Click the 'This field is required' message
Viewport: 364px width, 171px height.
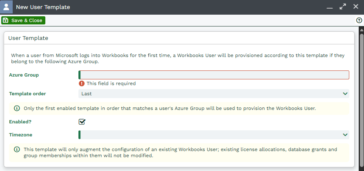click(111, 83)
